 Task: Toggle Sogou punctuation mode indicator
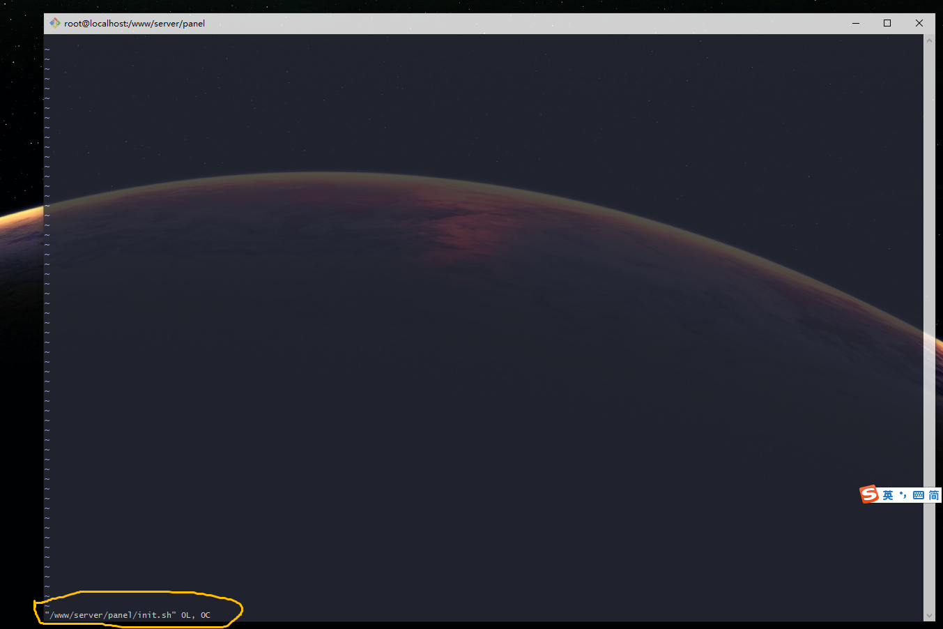903,495
